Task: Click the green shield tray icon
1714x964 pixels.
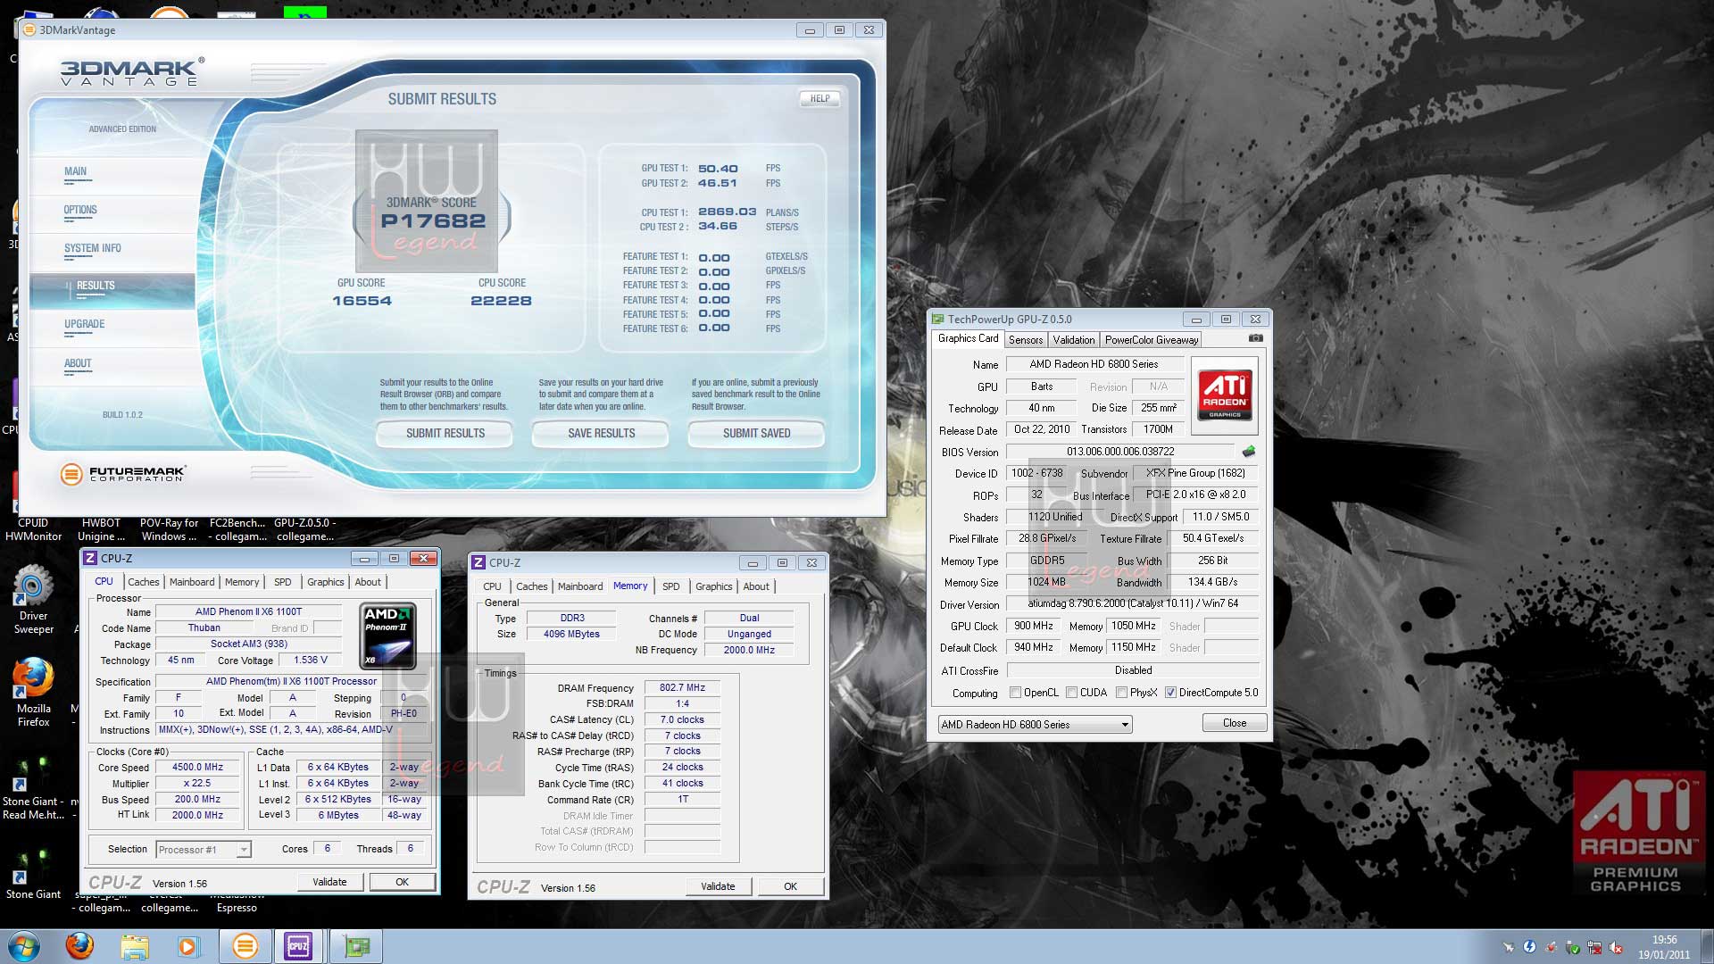Action: pyautogui.click(x=1573, y=948)
